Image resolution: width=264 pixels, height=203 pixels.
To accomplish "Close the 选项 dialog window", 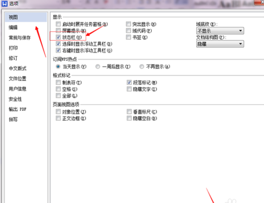I will point(259,2).
